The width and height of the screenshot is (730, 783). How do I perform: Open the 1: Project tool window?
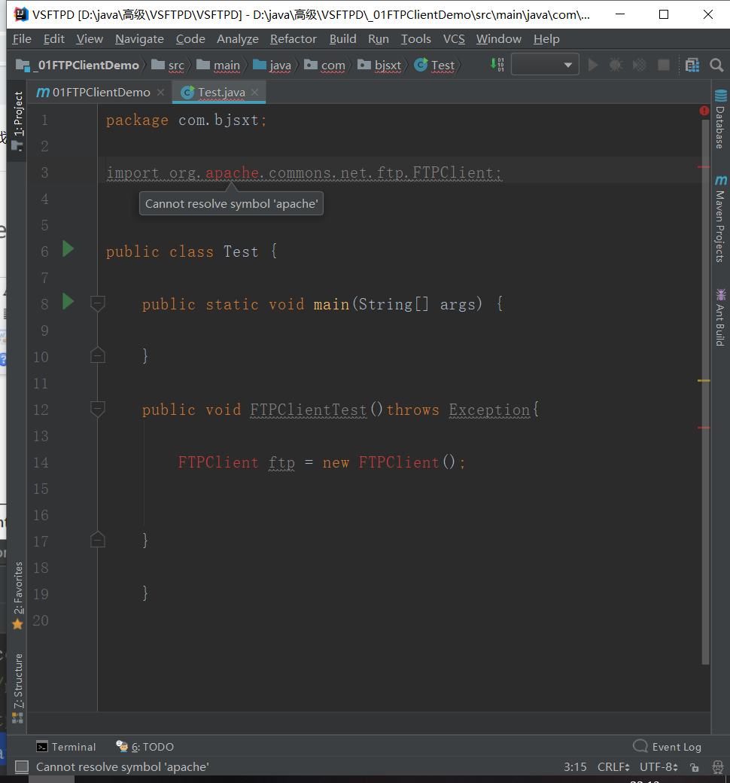pyautogui.click(x=17, y=121)
